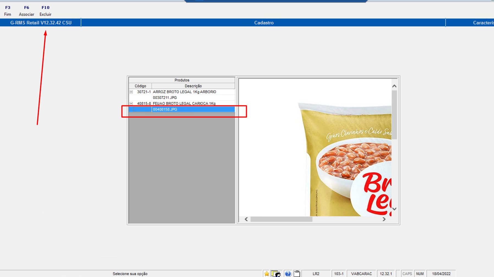Click the 12.32.1 version field in status bar
Screen dimensions: 494x277
pos(386,274)
